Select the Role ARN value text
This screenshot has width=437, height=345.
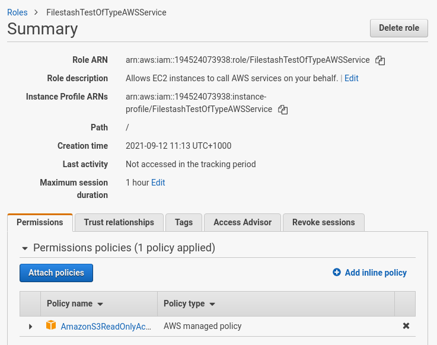[x=247, y=60]
